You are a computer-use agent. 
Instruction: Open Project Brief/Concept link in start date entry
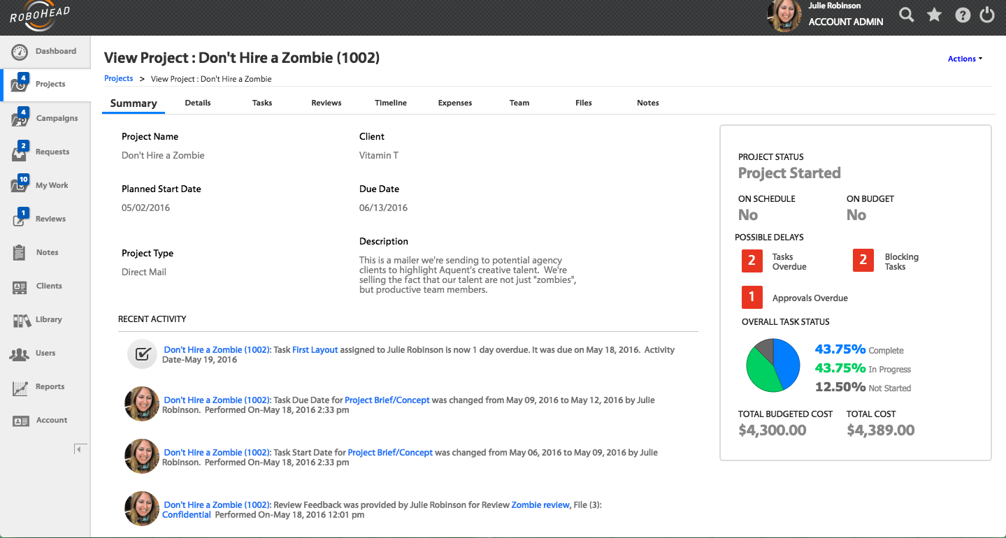click(390, 452)
